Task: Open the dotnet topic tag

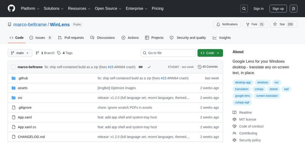Action: click(273, 89)
